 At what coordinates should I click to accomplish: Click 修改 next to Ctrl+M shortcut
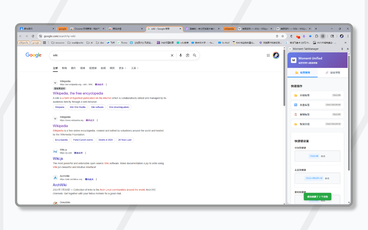[x=323, y=156]
